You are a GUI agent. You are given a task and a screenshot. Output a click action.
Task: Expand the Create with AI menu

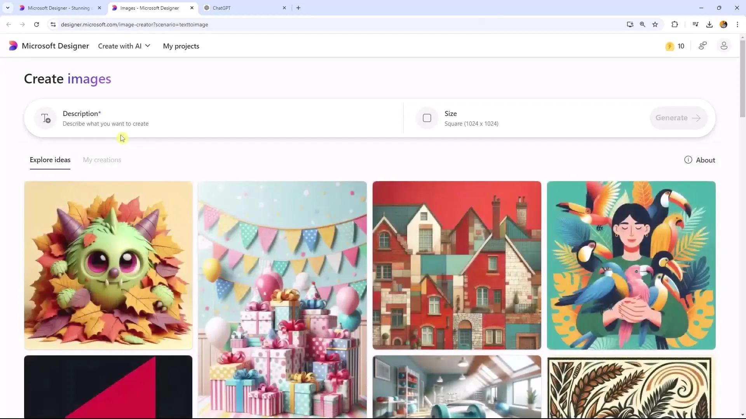[124, 46]
